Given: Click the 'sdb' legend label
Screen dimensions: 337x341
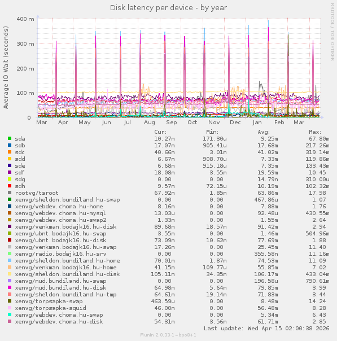Looking at the screenshot, I should [20, 145].
